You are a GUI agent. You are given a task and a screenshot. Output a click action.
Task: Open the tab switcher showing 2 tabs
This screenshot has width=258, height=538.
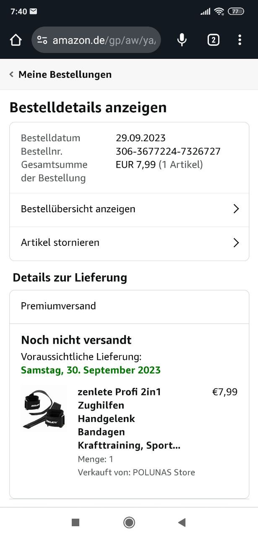click(213, 40)
